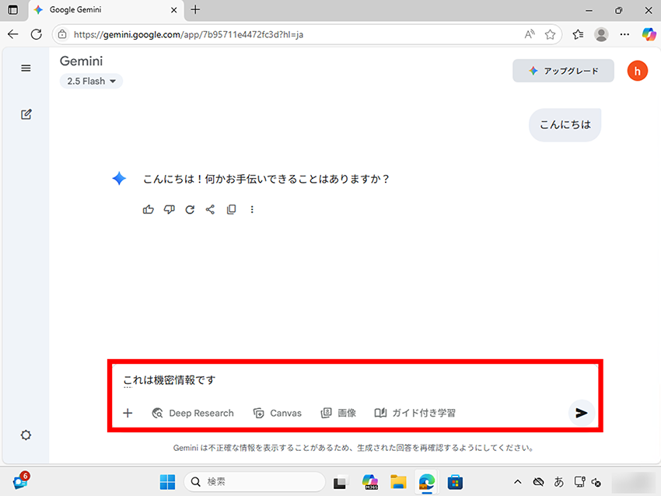Copy the response with copy icon
Viewport: 661px width, 496px height.
click(231, 209)
